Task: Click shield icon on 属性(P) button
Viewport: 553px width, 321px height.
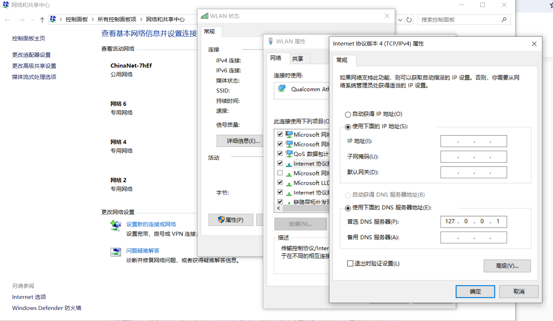Action: (x=221, y=220)
